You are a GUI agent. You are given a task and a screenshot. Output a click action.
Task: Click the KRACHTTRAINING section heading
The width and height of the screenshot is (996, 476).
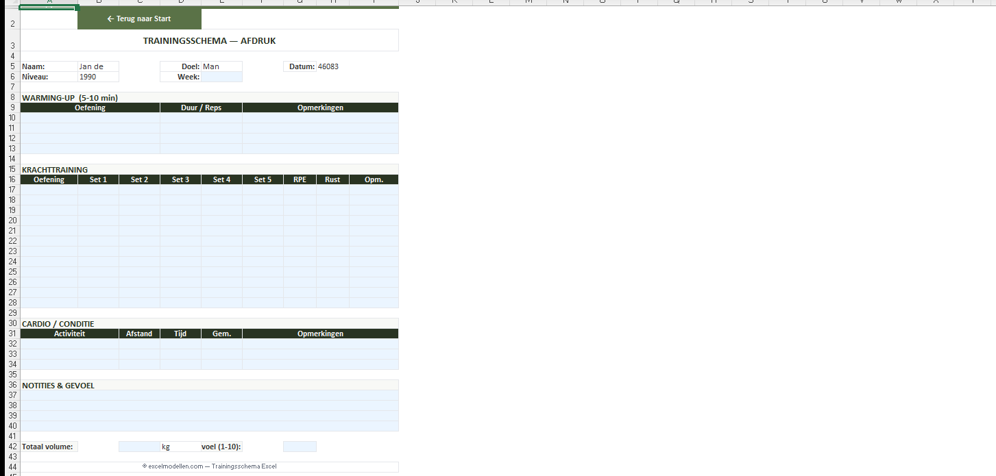(55, 170)
